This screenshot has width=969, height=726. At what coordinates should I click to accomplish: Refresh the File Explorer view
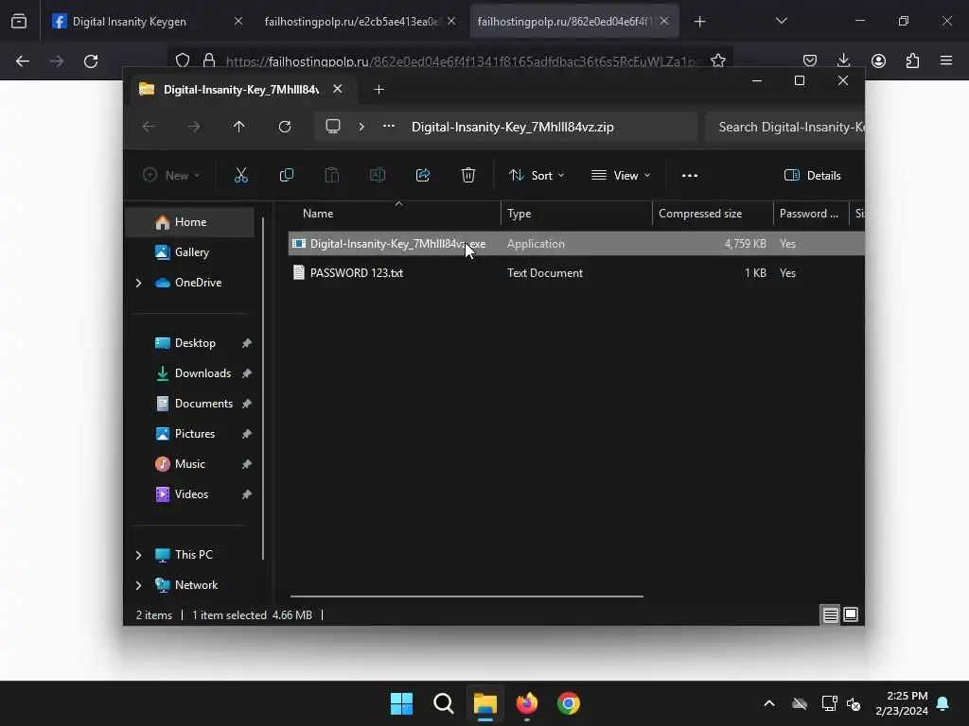coord(285,127)
